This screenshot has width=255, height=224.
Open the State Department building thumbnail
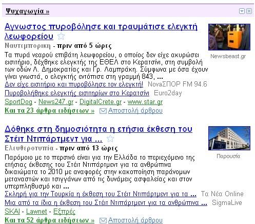229,139
